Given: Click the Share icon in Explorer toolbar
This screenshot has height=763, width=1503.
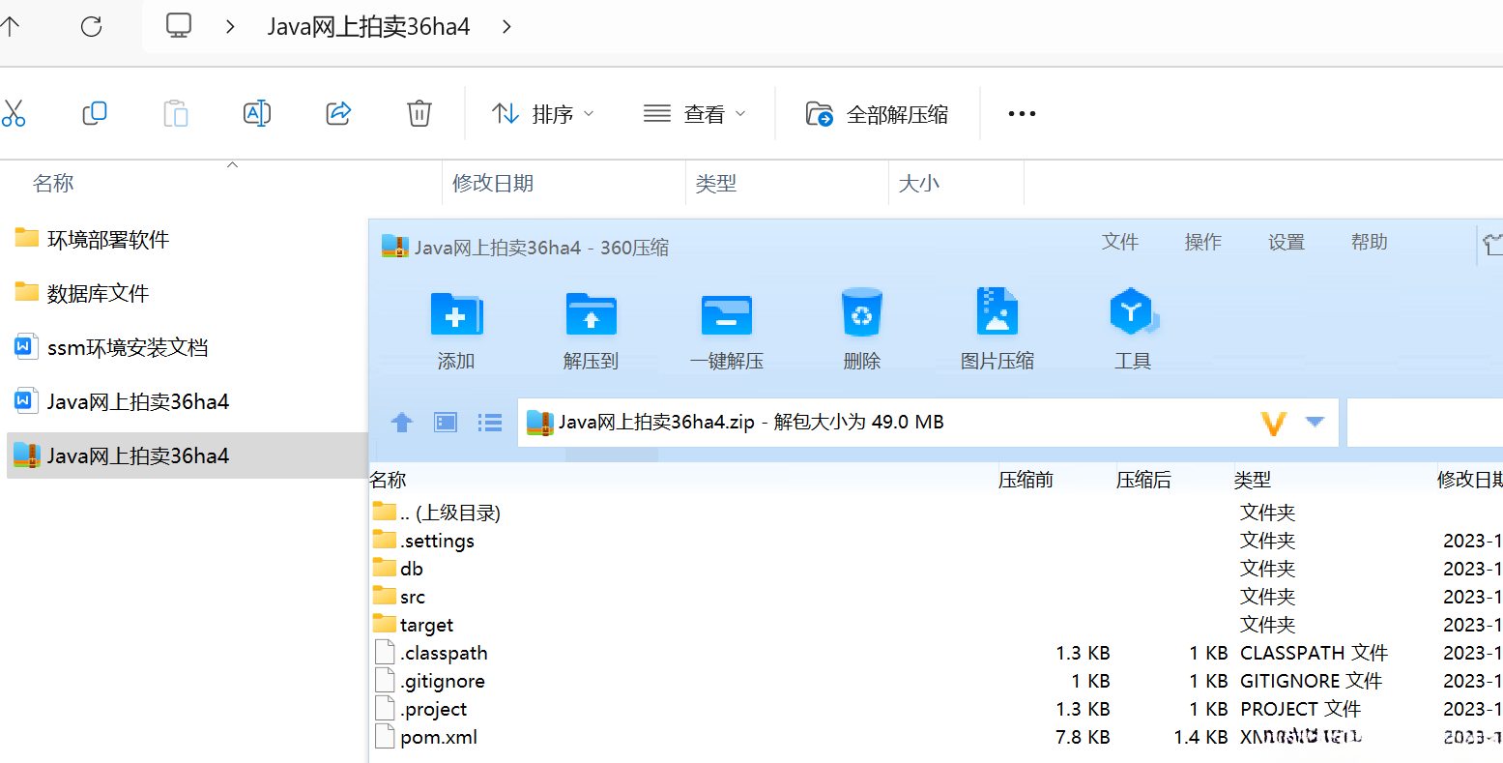Looking at the screenshot, I should 338,114.
